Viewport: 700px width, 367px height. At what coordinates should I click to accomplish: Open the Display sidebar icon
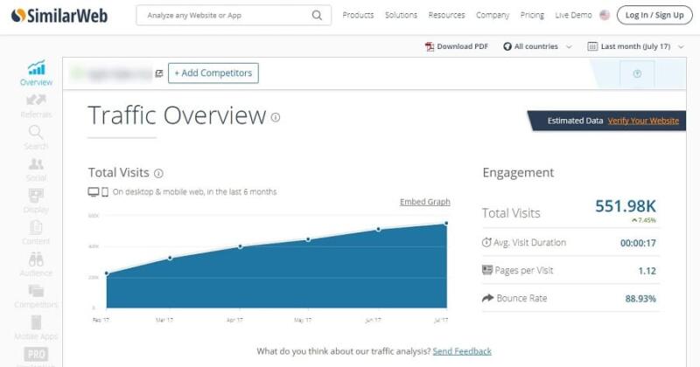36,197
